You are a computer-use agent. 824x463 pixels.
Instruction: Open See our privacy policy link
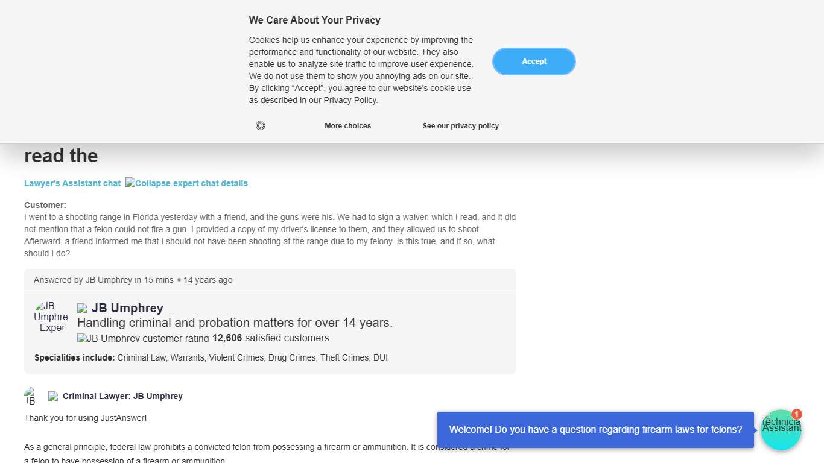coord(461,126)
